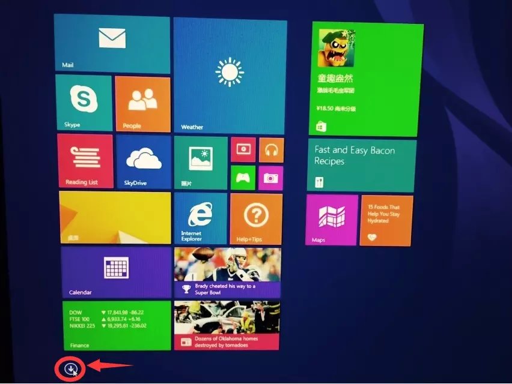Open the green Store game tile

click(366, 79)
